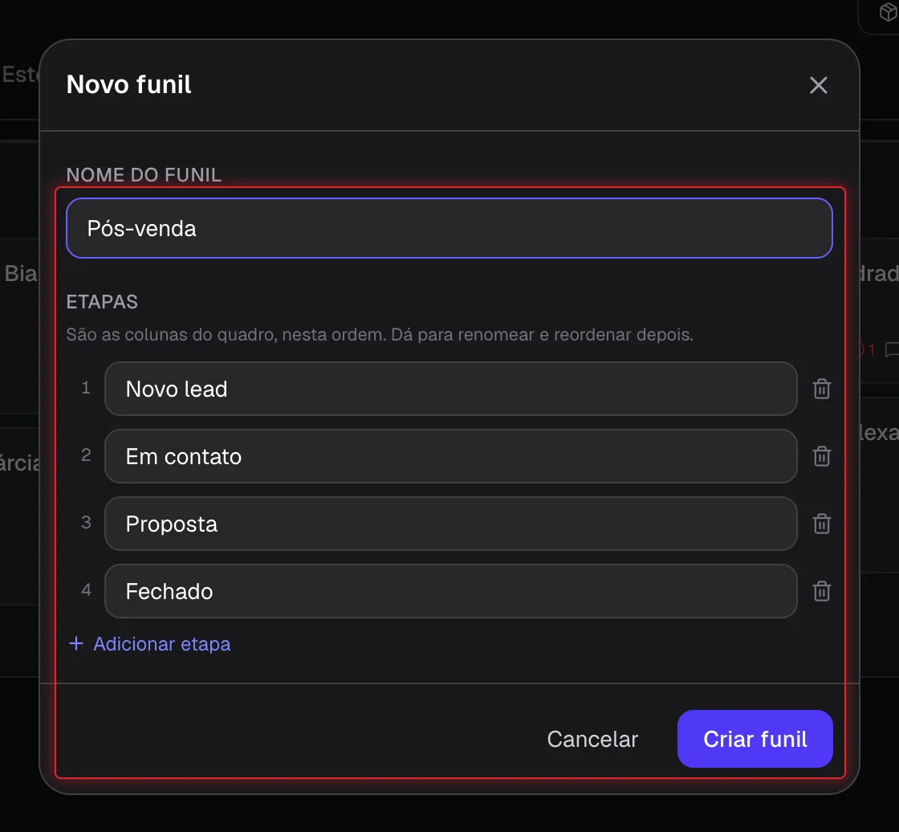Remove the "Fechado" stage with trash icon
The width and height of the screenshot is (899, 832).
822,591
